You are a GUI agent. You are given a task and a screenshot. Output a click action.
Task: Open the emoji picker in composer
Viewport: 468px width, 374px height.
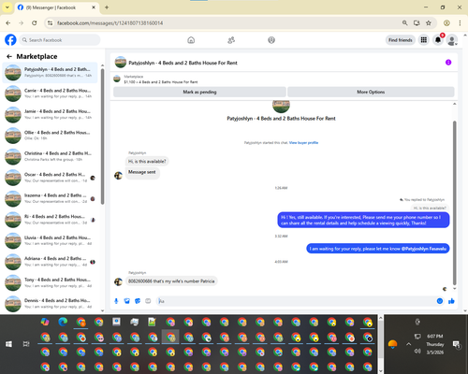(x=440, y=301)
